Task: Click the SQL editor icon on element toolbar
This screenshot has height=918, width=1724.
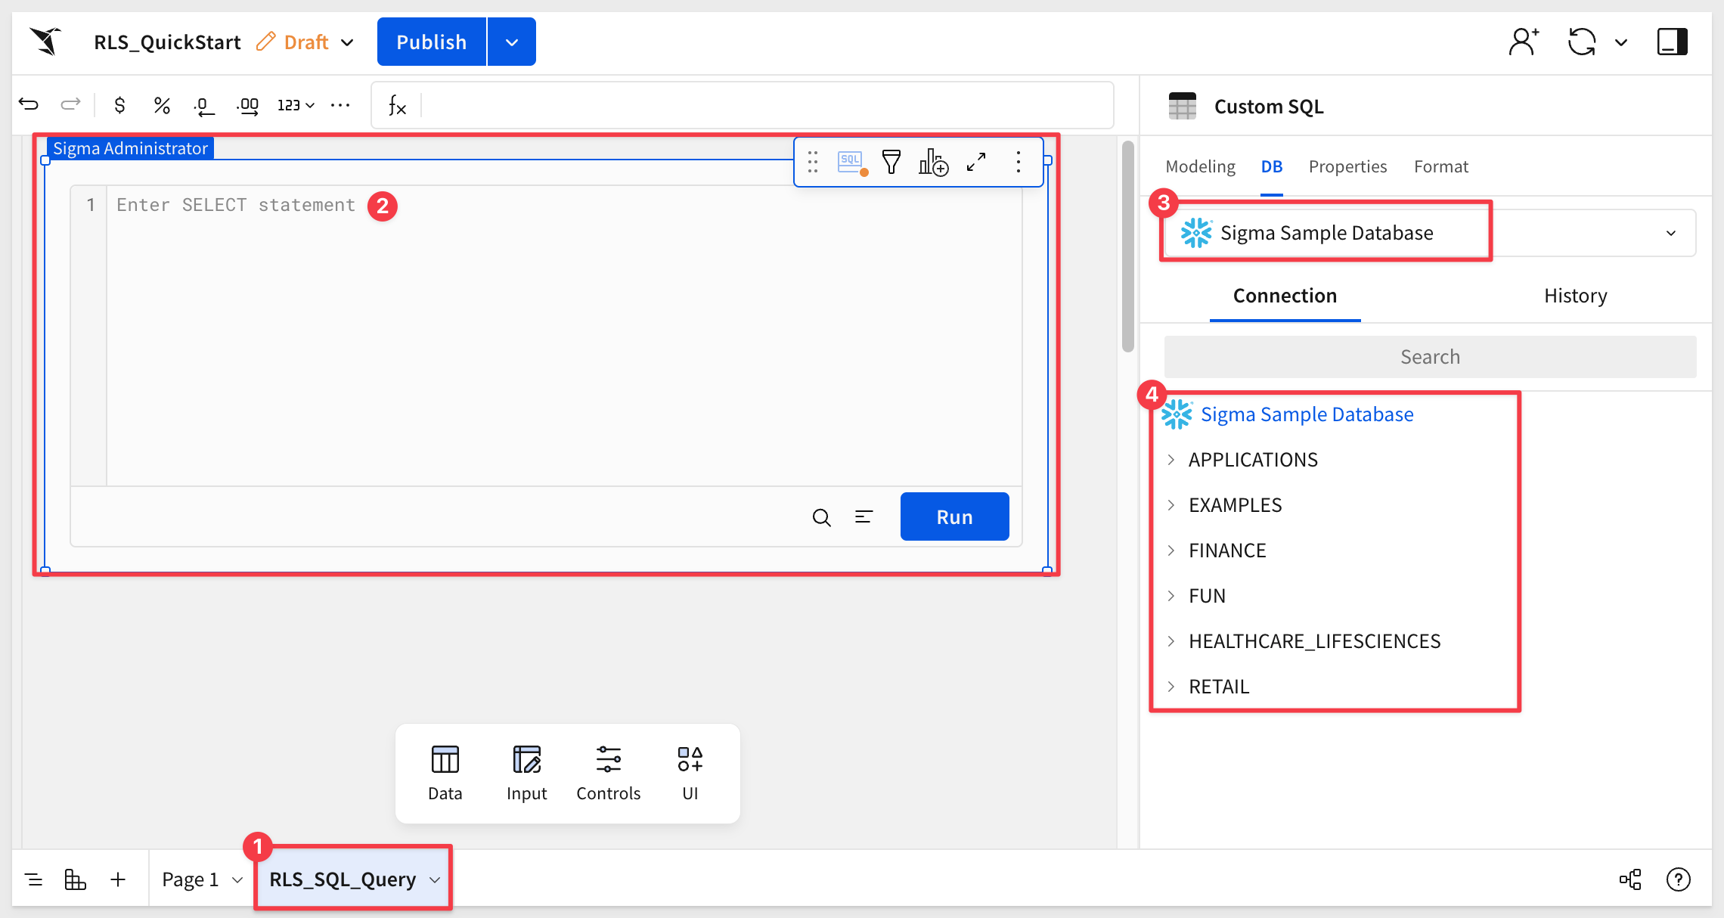Action: [x=852, y=162]
